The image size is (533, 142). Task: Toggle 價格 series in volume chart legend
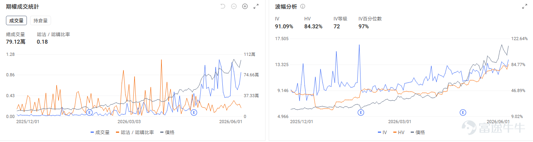[x=167, y=133]
